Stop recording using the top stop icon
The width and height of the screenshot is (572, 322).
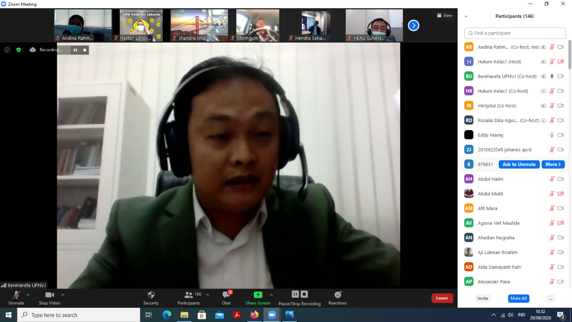84,50
